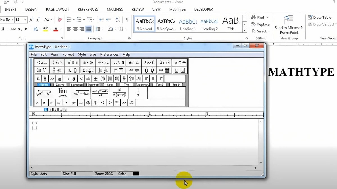337x189 pixels.
Task: Select the Matrices tab in MathType
Action: (x=93, y=85)
